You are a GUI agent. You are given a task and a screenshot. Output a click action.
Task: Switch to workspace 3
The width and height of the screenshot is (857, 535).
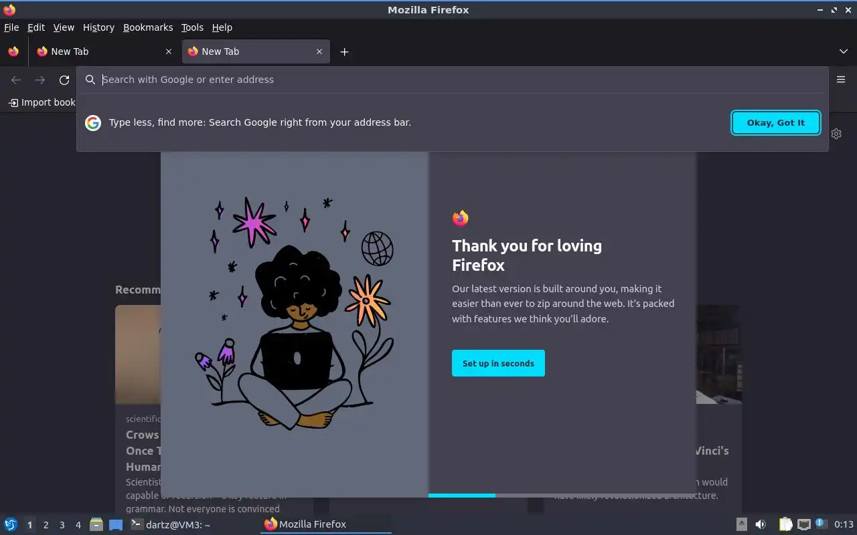62,525
